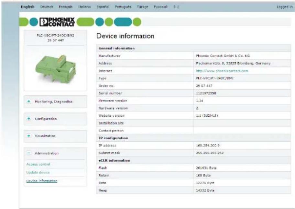The image size is (295, 209).
Task: Click the Phoenix Contact logo
Action: pyautogui.click(x=57, y=22)
